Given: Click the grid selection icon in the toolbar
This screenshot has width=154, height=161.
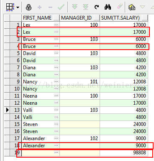Looking at the screenshot, I should pyautogui.click(x=10, y=7).
